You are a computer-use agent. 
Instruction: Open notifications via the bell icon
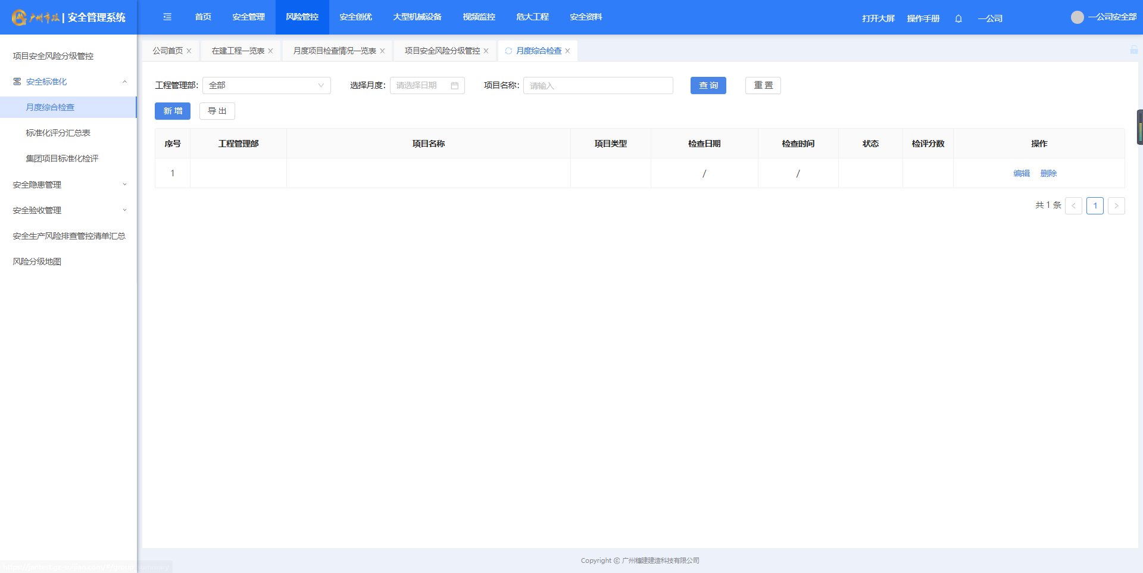click(958, 18)
